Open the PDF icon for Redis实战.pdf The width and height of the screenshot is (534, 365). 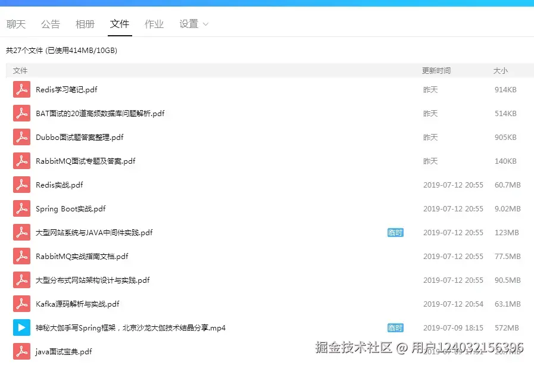pos(22,185)
